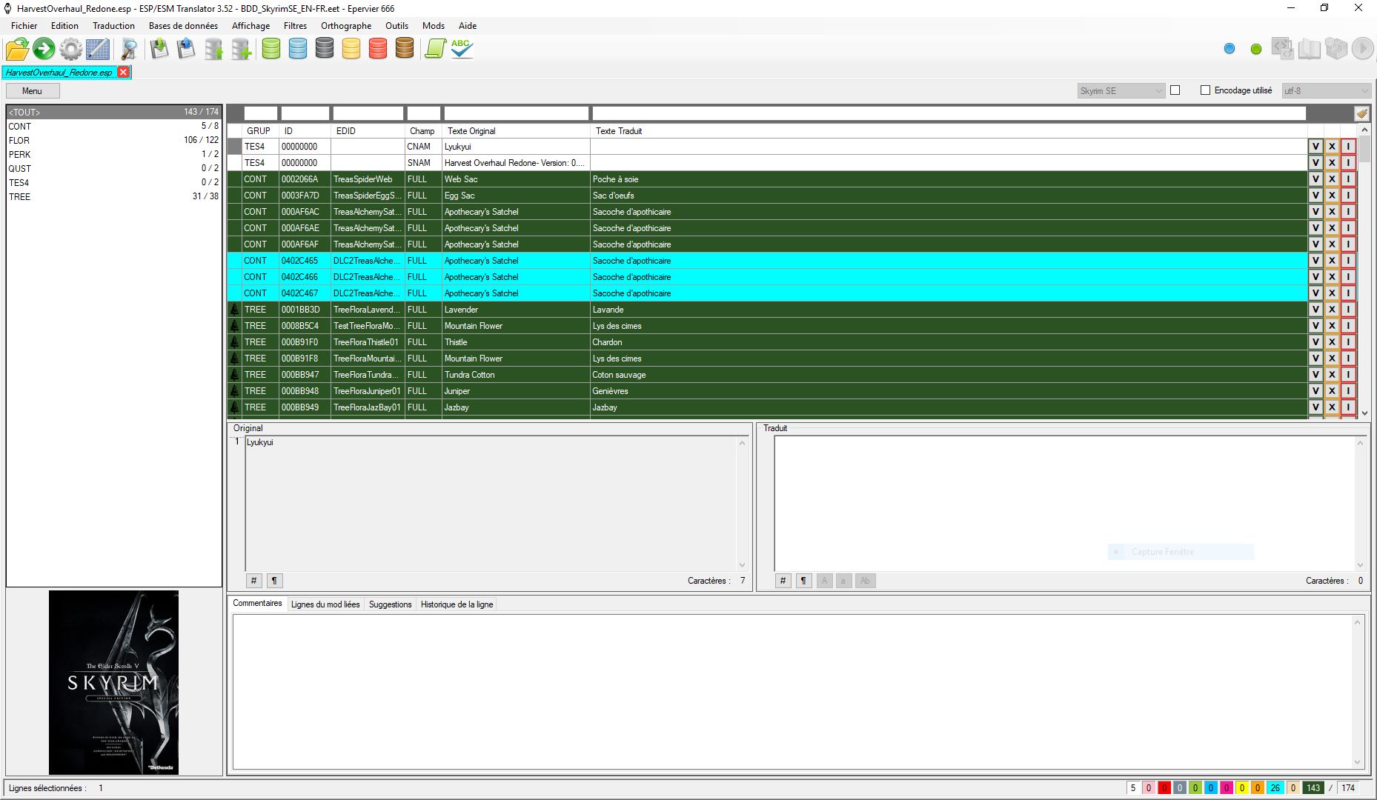Select the brown database icon

click(405, 50)
